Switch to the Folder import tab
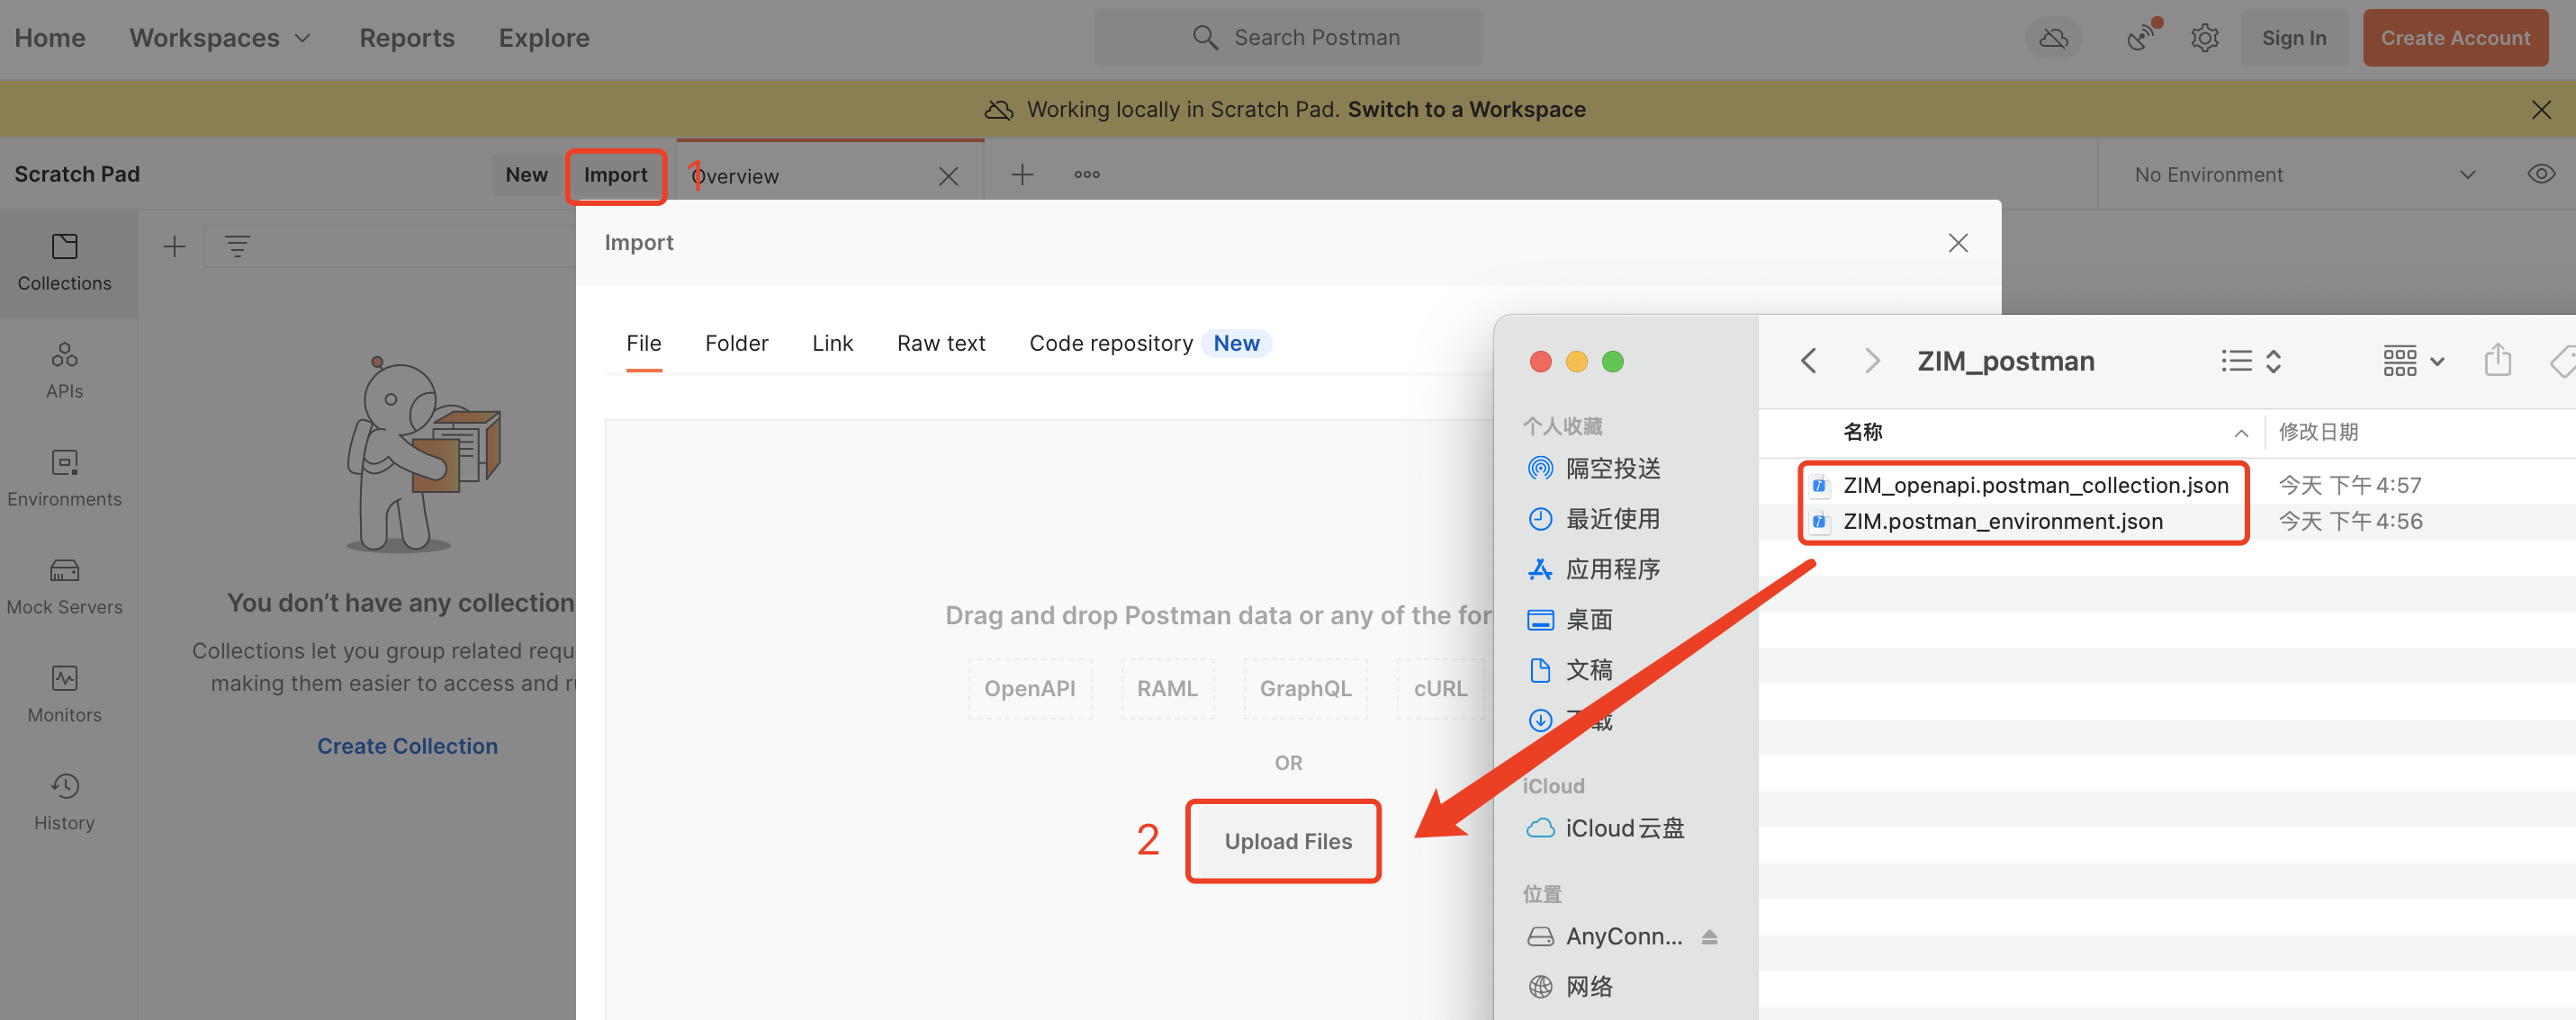 tap(736, 344)
